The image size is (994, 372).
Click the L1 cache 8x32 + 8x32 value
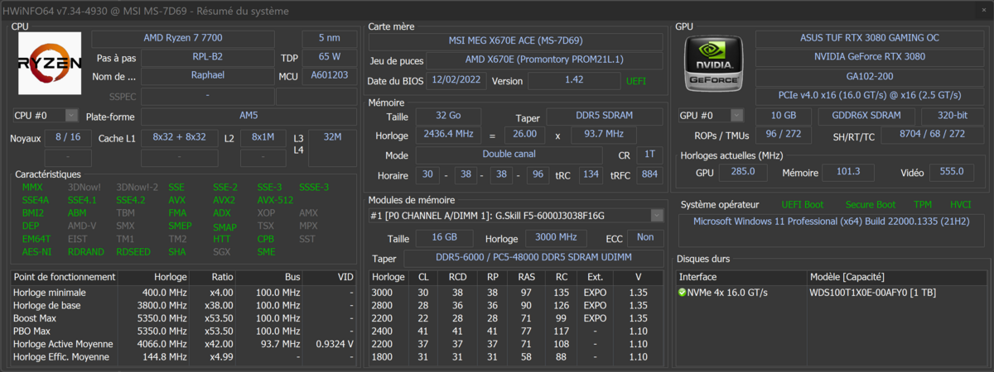180,136
